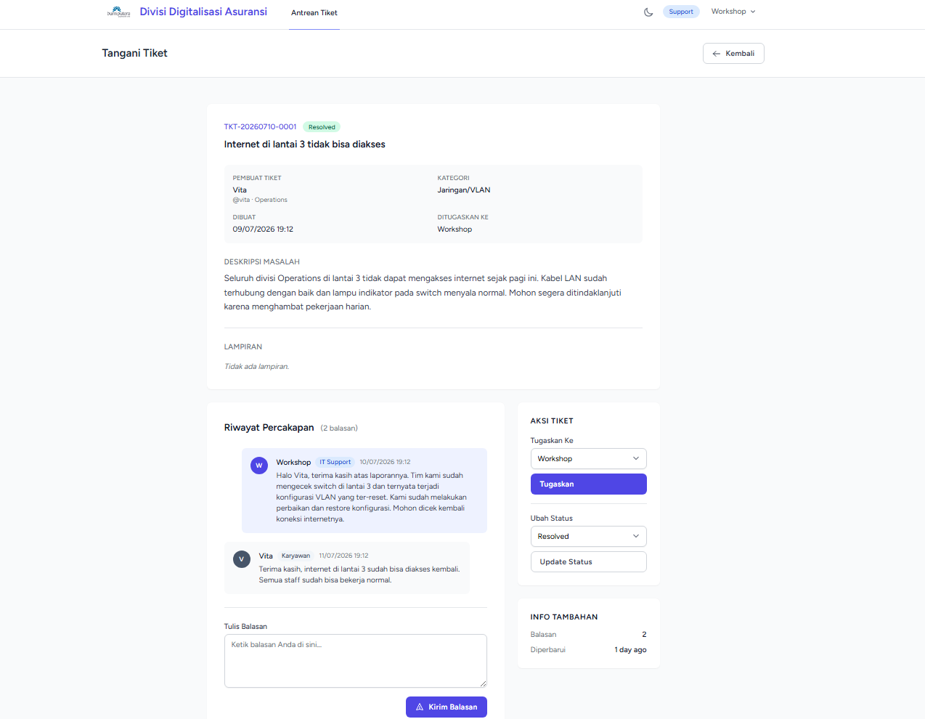Click the back arrow icon beside Kembali
Viewport: 925px width, 719px height.
pyautogui.click(x=717, y=54)
